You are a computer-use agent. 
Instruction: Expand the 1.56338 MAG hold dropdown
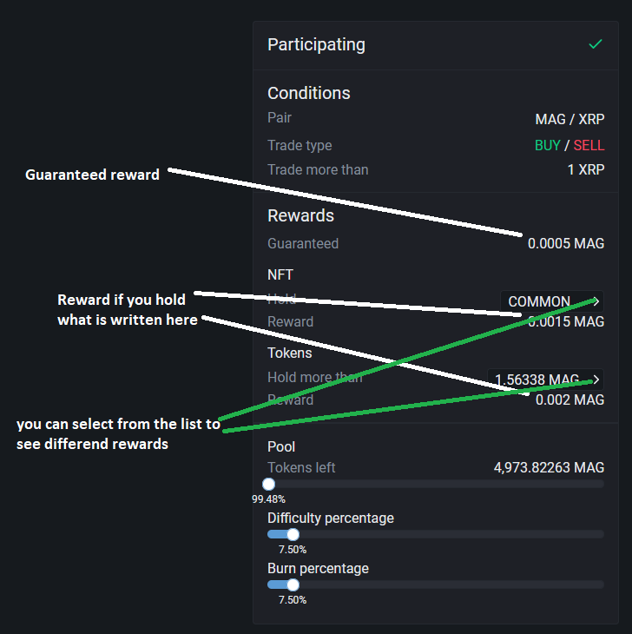point(544,380)
